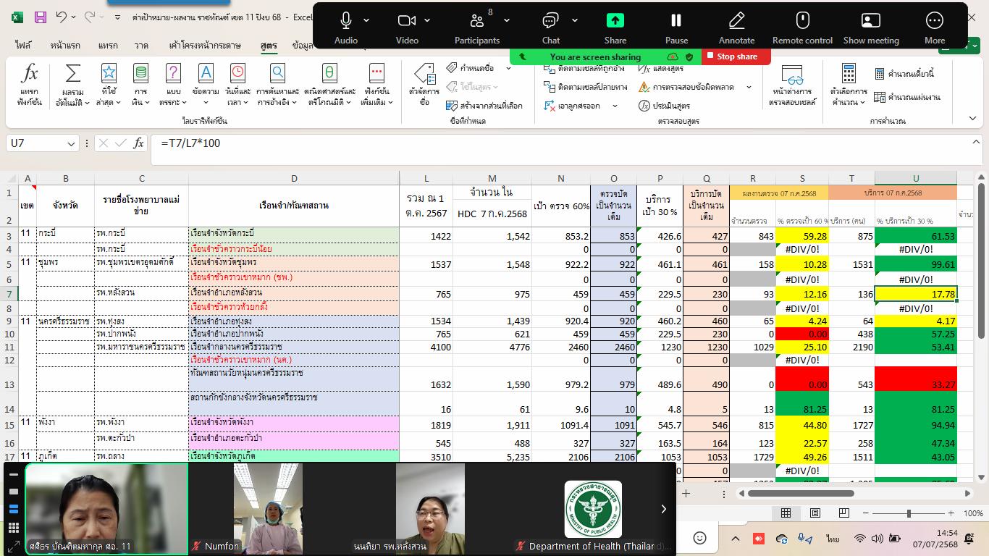989x556 pixels.
Task: Switch to the หน้าแรก (Home) ribbon tab
Action: point(65,46)
